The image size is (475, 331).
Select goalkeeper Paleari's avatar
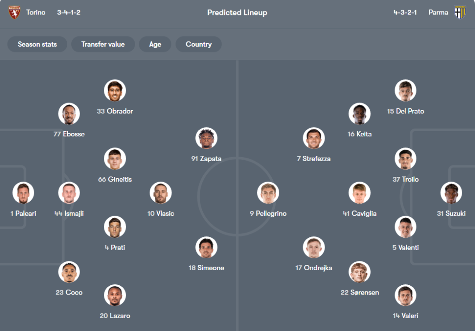tap(23, 193)
